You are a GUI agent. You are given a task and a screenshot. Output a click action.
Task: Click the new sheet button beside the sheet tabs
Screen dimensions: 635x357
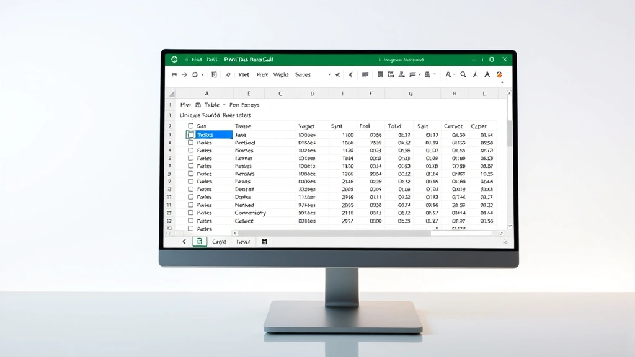(x=264, y=241)
